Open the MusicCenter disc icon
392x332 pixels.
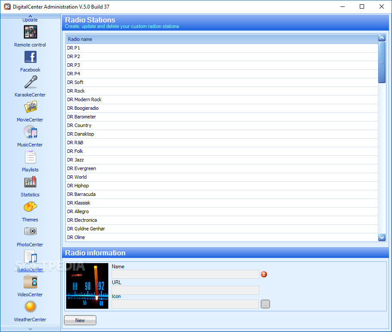pyautogui.click(x=30, y=132)
